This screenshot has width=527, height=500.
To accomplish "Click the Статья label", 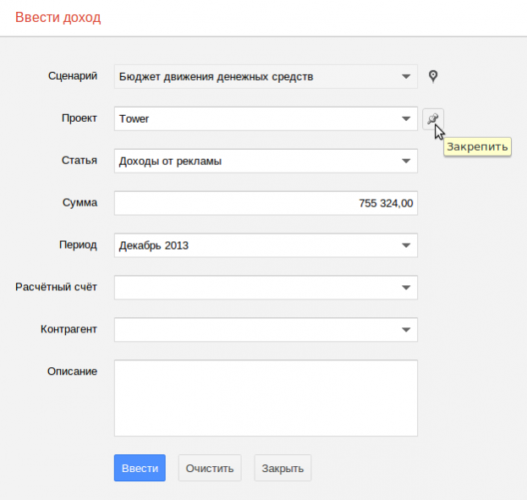I will click(x=80, y=161).
